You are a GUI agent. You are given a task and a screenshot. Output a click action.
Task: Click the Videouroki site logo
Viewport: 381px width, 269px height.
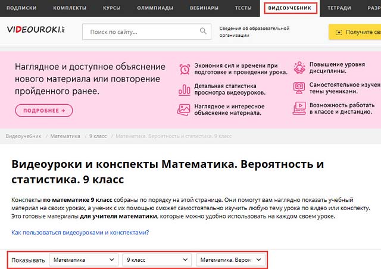click(x=36, y=32)
